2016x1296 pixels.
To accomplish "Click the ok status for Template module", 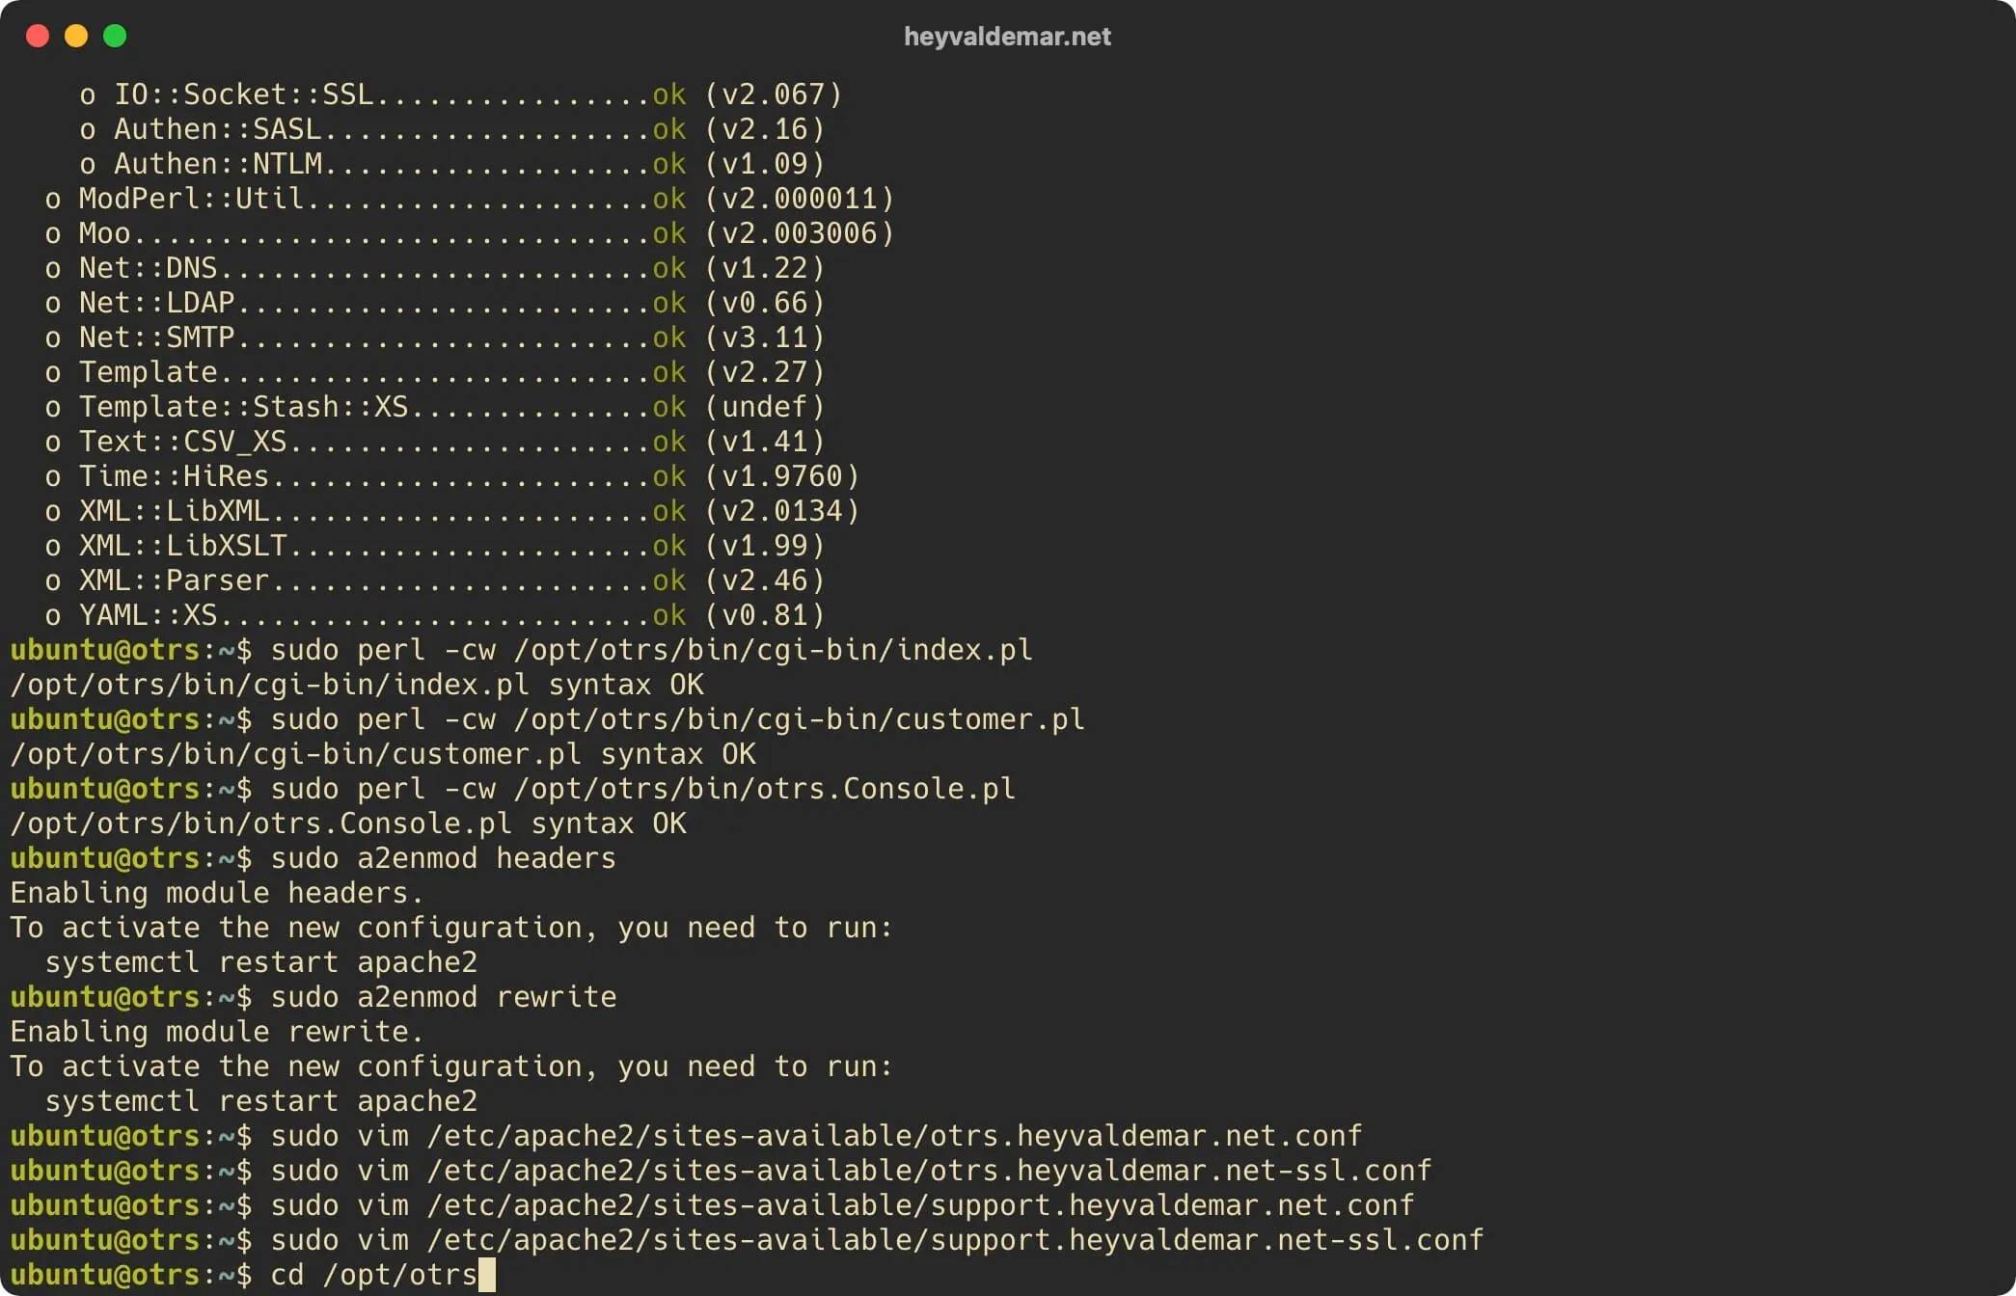I will point(669,372).
